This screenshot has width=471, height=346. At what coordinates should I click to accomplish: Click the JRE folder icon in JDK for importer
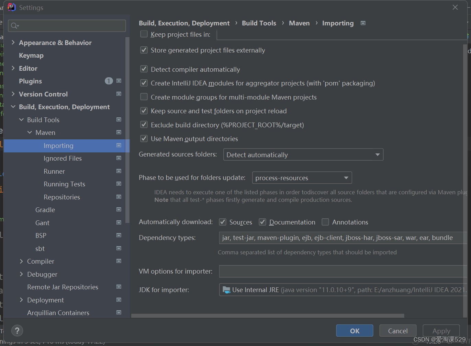coord(226,290)
